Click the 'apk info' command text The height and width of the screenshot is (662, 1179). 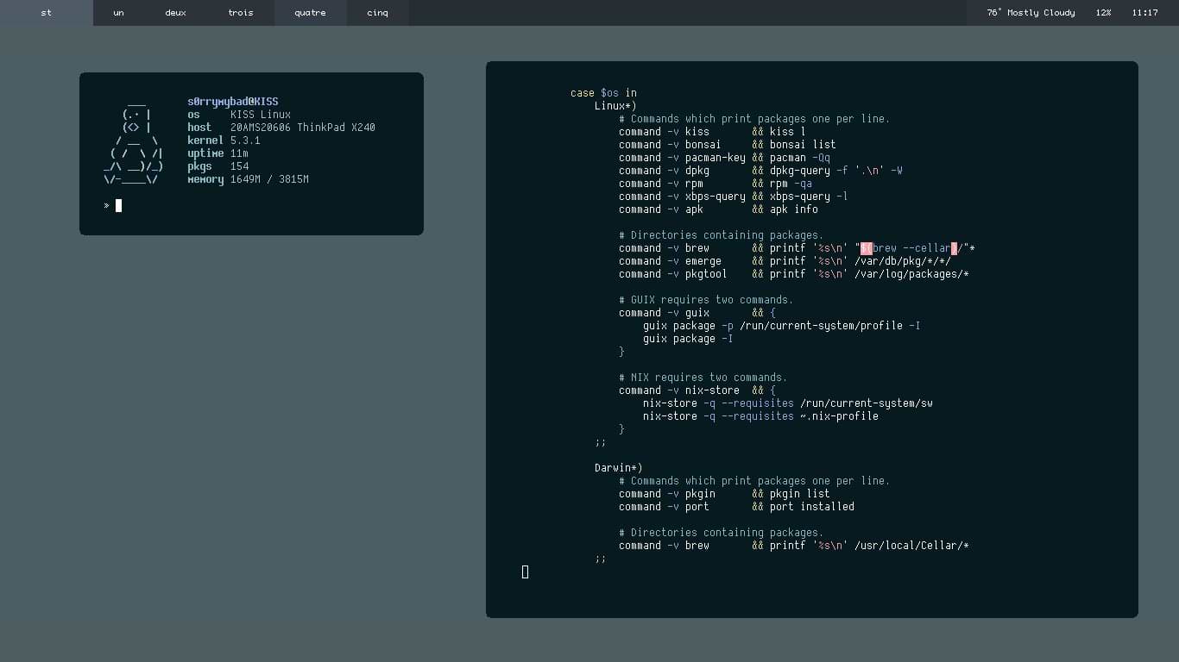[794, 209]
